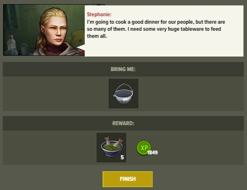Click empty area right of XP reward

click(200, 148)
